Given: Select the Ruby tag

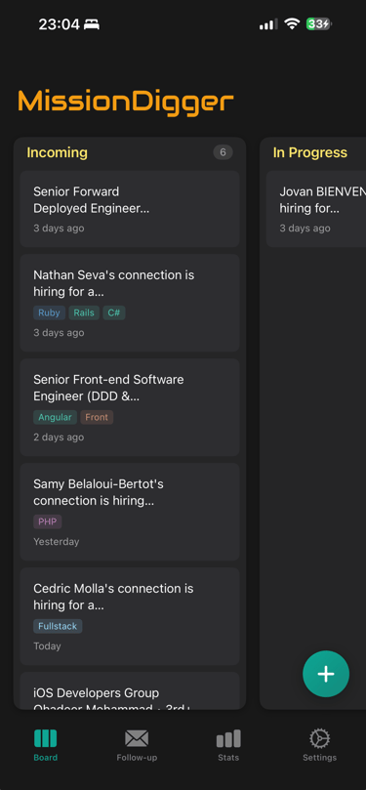Looking at the screenshot, I should (x=50, y=312).
